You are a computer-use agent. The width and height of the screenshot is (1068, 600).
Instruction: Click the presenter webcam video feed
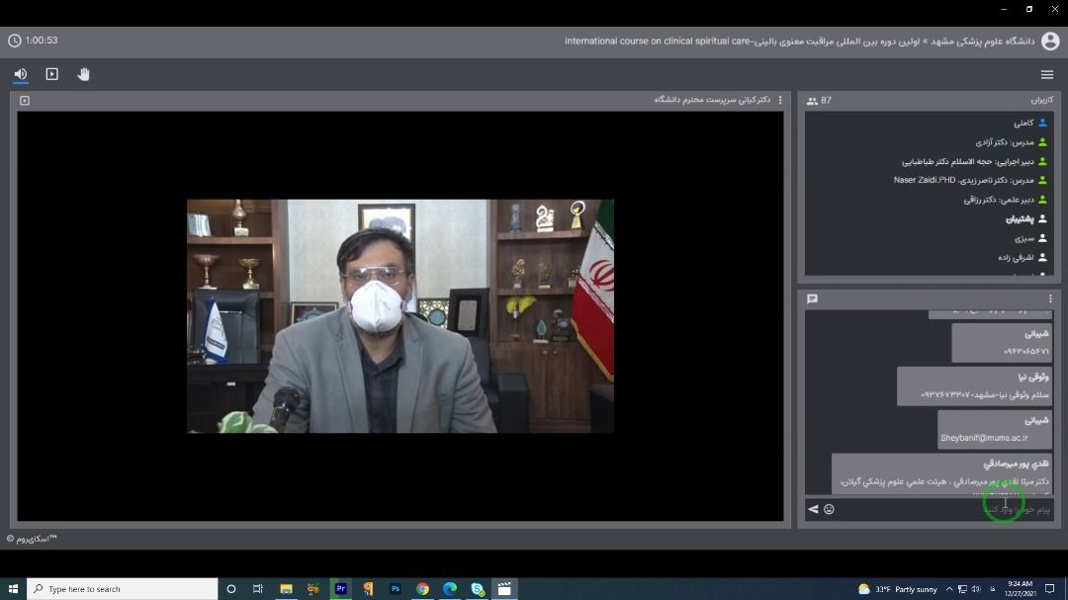pyautogui.click(x=400, y=315)
